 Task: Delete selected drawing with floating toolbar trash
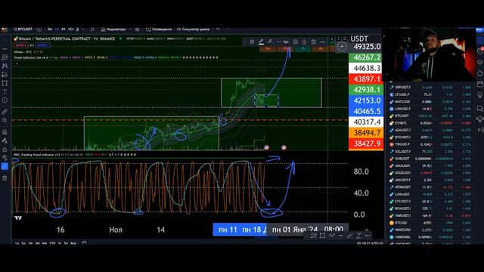[314, 42]
